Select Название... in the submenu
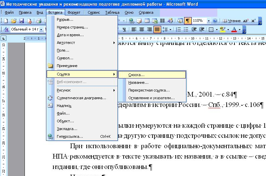 [152, 83]
